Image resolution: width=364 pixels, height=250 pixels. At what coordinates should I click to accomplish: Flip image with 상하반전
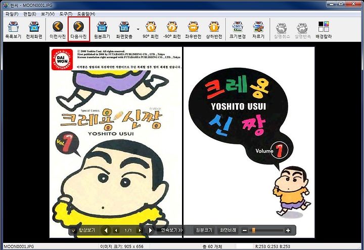point(214,30)
